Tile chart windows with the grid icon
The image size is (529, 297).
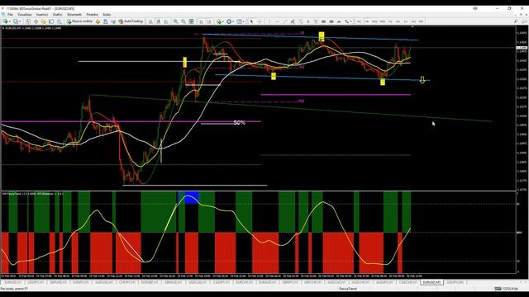pyautogui.click(x=191, y=21)
